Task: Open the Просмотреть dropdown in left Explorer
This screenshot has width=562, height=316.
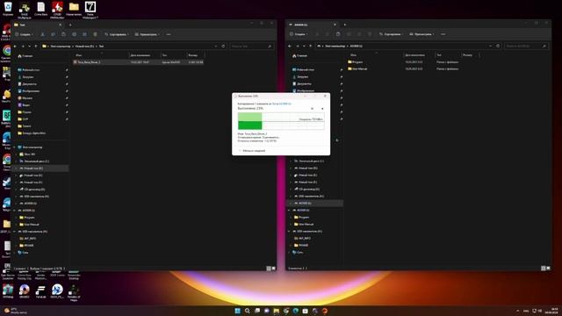Action: click(x=148, y=34)
